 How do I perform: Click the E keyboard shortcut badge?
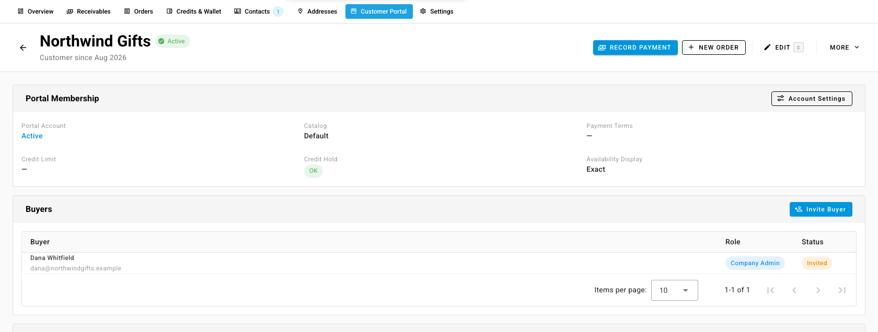[799, 48]
